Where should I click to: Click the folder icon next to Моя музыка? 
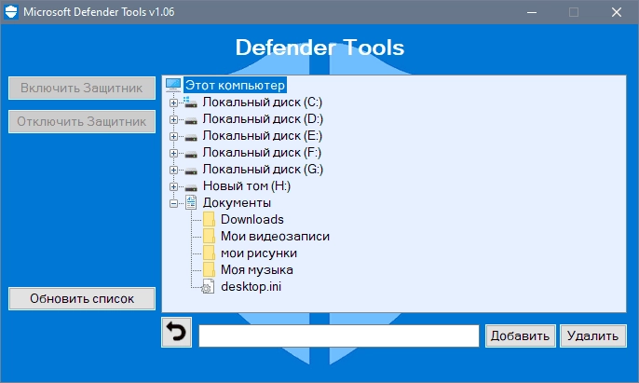pyautogui.click(x=209, y=269)
